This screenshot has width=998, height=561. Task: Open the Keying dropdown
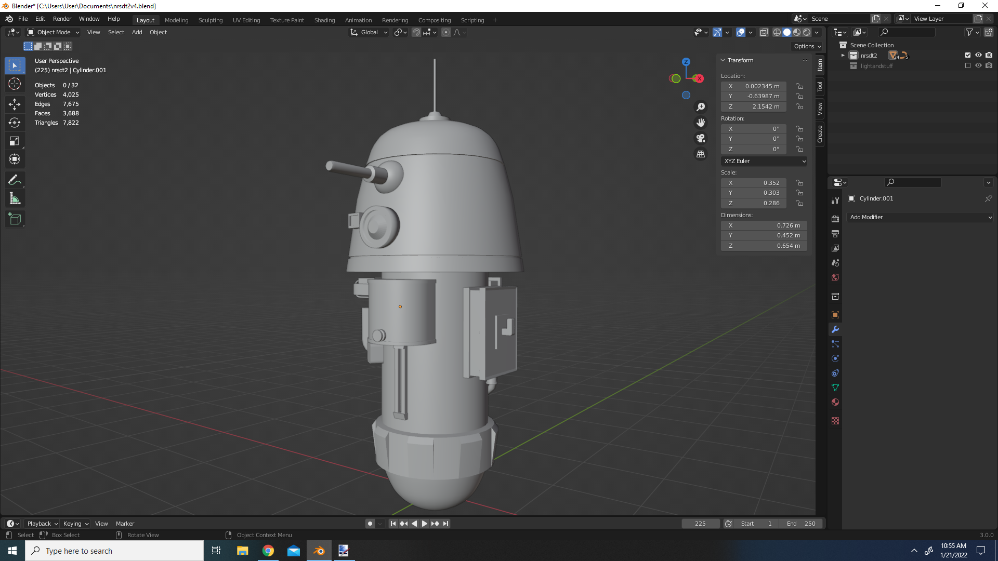pos(76,524)
